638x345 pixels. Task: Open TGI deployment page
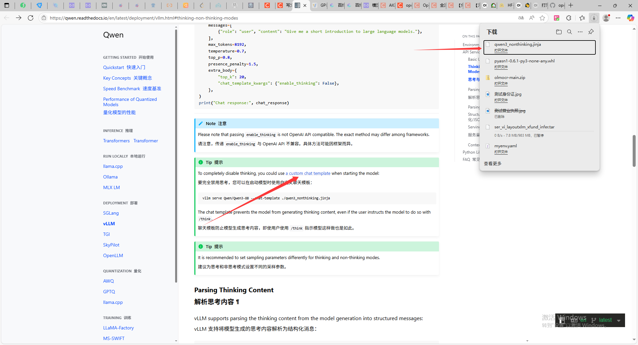[x=106, y=234]
